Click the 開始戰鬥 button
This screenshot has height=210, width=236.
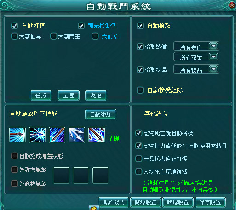pyautogui.click(x=114, y=202)
